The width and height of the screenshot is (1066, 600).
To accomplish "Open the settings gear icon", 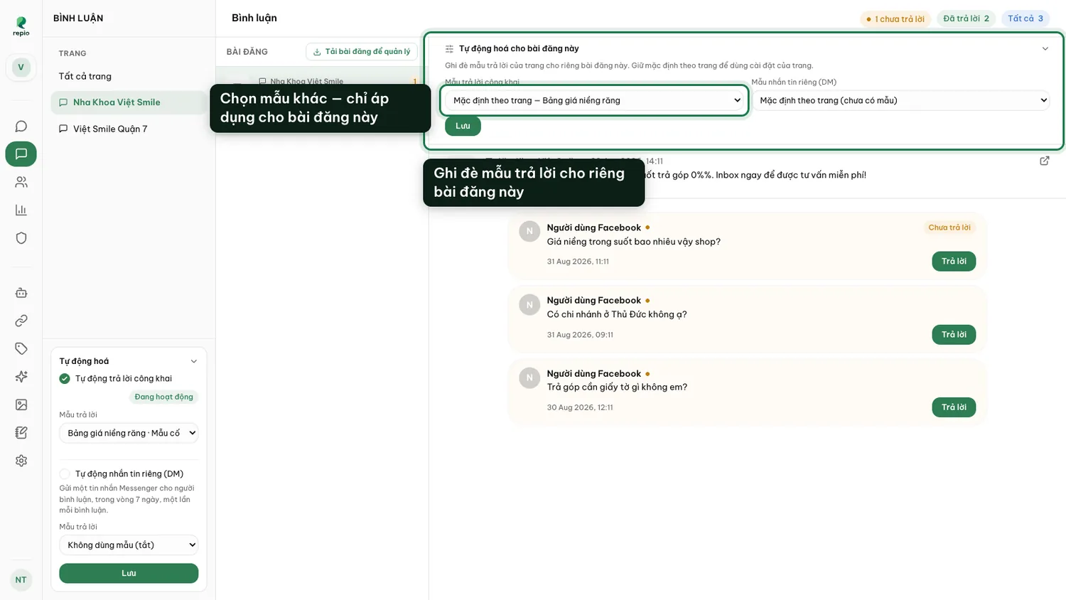I will pos(21,461).
